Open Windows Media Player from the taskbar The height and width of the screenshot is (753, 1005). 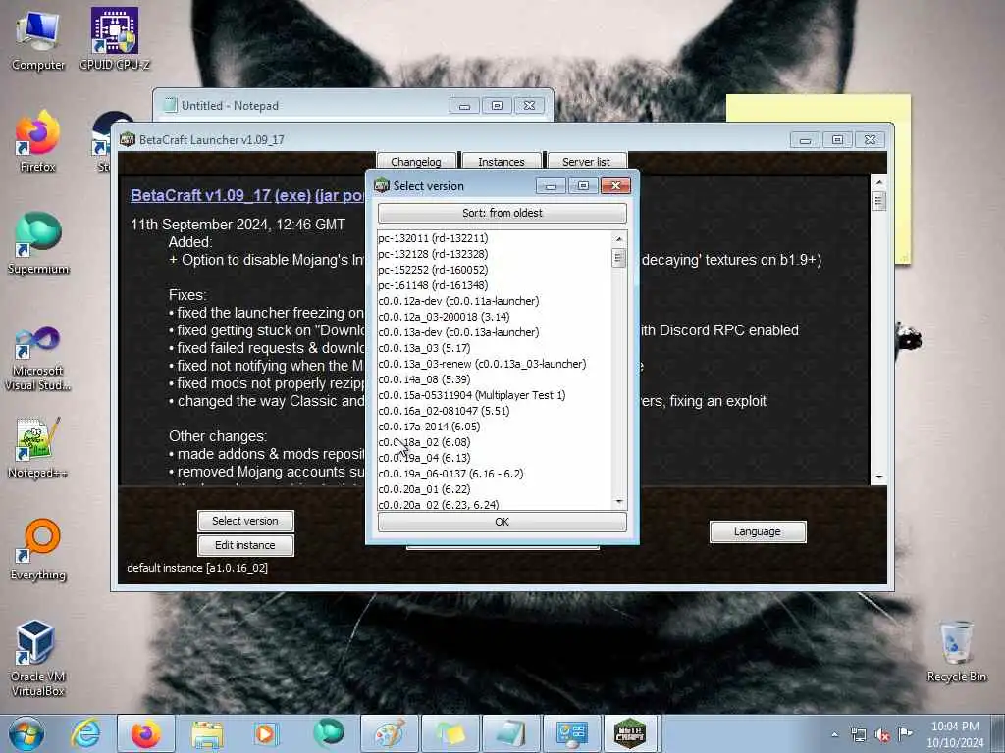(x=265, y=733)
